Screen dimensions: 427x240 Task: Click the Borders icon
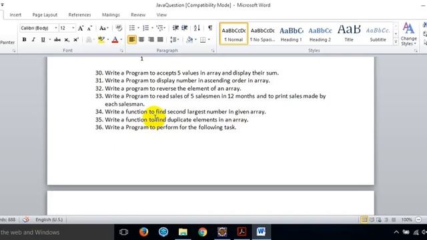[203, 40]
